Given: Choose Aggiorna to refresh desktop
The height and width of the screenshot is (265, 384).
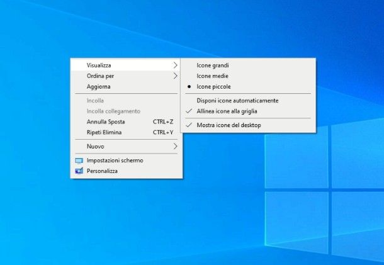Looking at the screenshot, I should click(x=126, y=86).
